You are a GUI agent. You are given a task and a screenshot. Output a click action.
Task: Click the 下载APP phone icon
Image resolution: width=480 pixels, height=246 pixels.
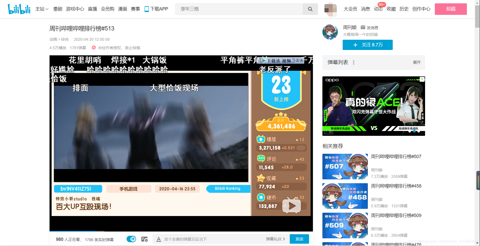coord(147,9)
